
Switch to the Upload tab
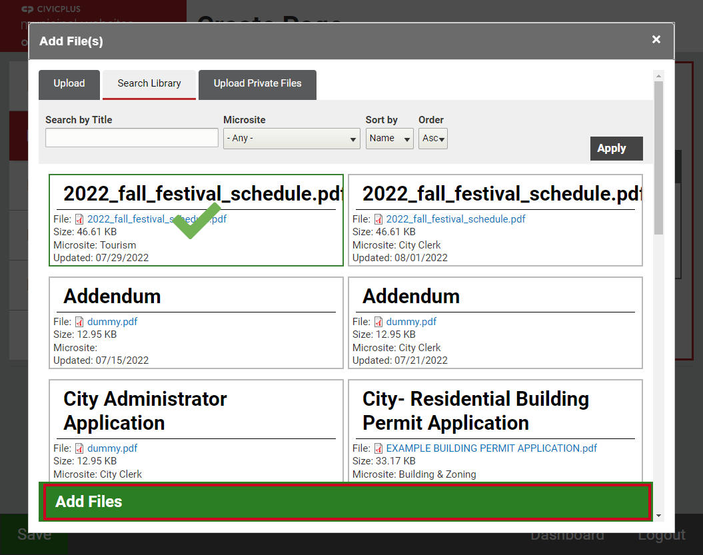point(69,84)
